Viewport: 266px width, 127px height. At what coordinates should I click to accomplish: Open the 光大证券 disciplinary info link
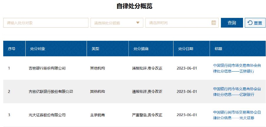point(237,115)
